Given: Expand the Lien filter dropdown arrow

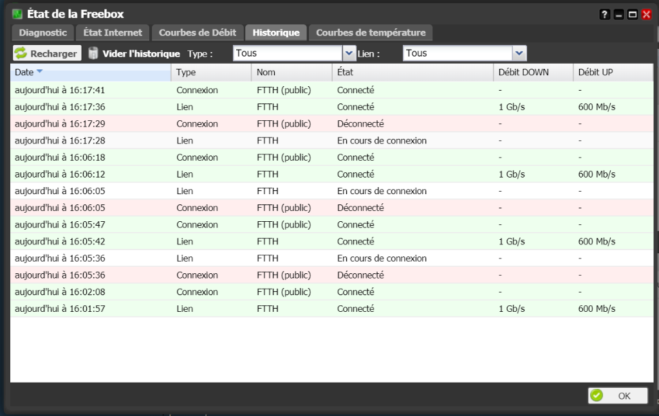Looking at the screenshot, I should tap(519, 53).
